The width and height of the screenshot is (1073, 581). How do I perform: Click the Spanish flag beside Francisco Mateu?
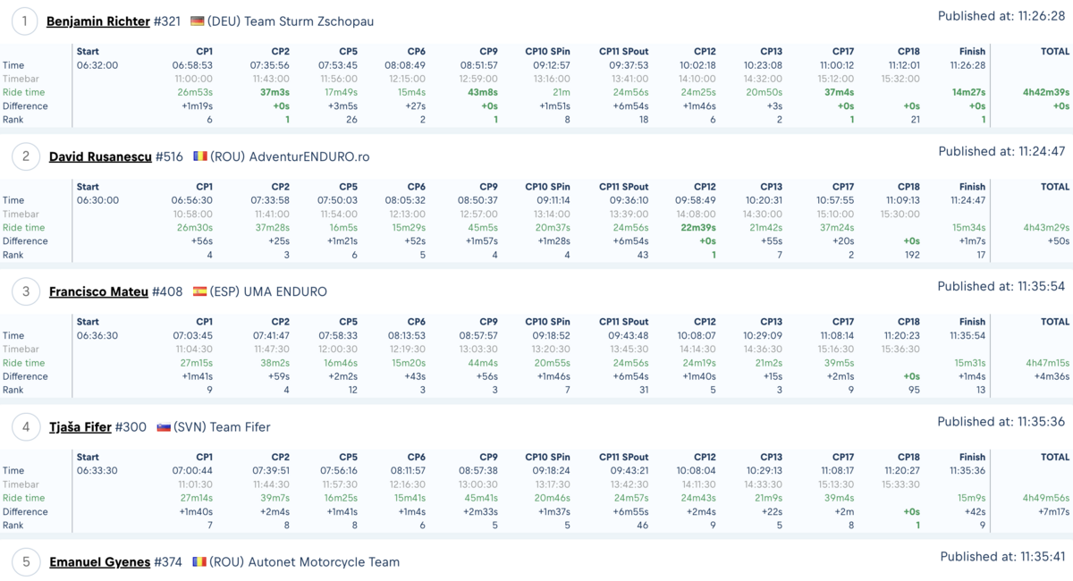pos(200,291)
